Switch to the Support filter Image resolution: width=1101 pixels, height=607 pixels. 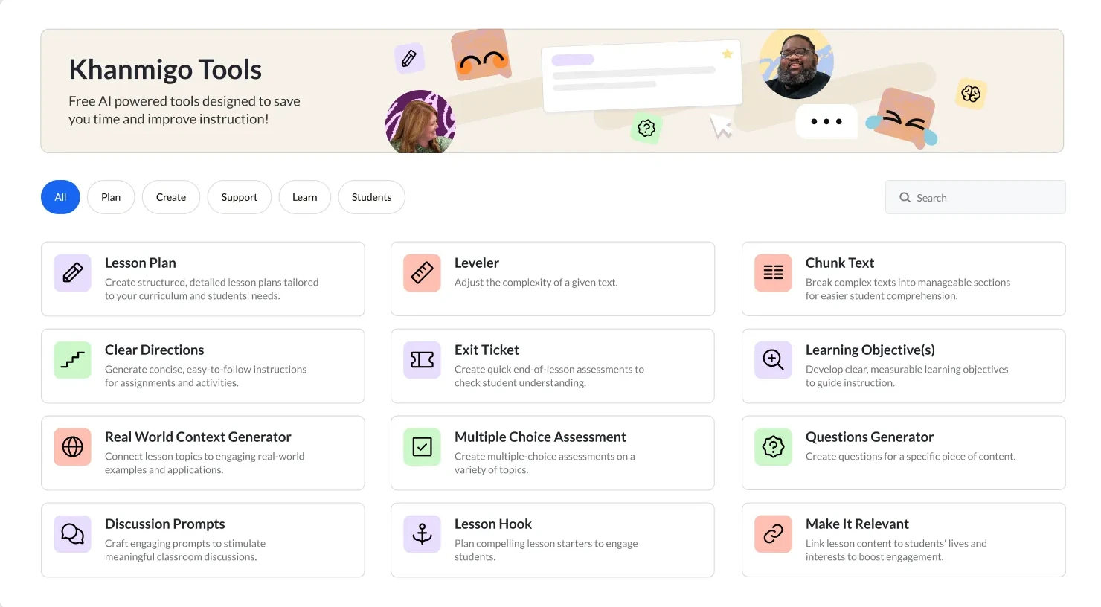click(x=240, y=197)
